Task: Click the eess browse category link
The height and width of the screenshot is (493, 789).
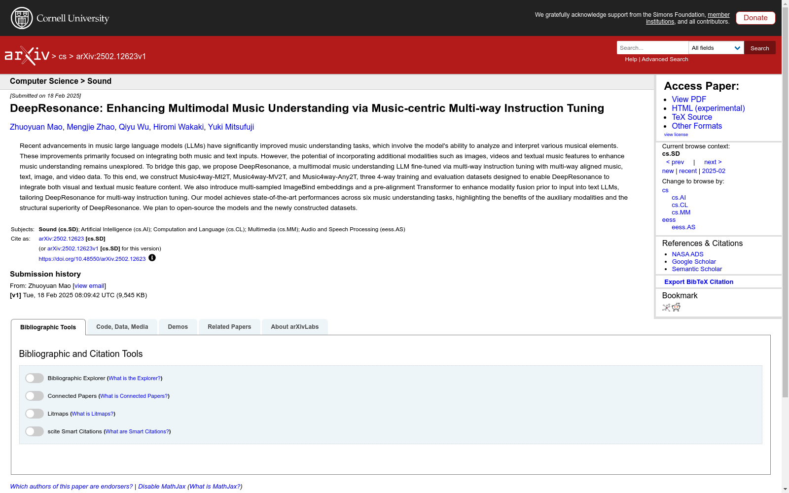Action: [x=669, y=220]
